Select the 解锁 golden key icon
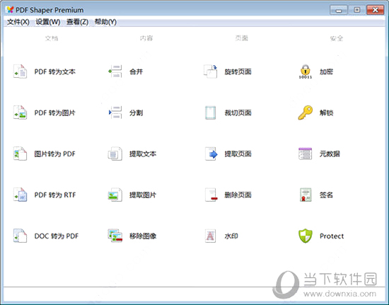Screen dimensions: 389x305 306,113
